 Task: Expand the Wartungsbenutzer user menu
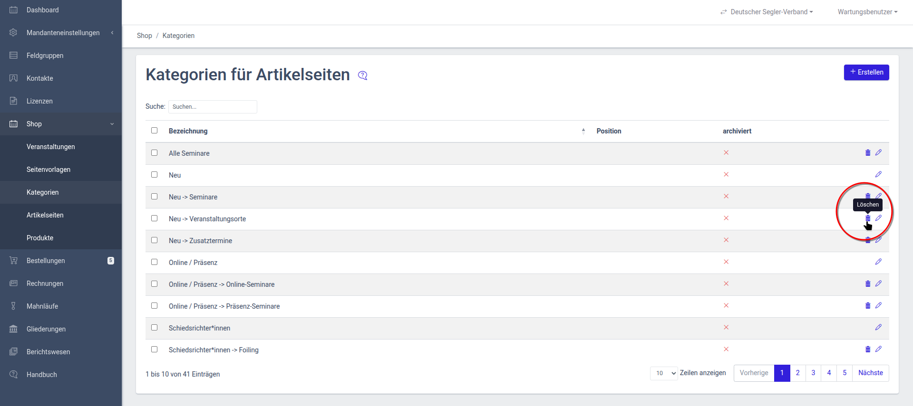tap(867, 12)
